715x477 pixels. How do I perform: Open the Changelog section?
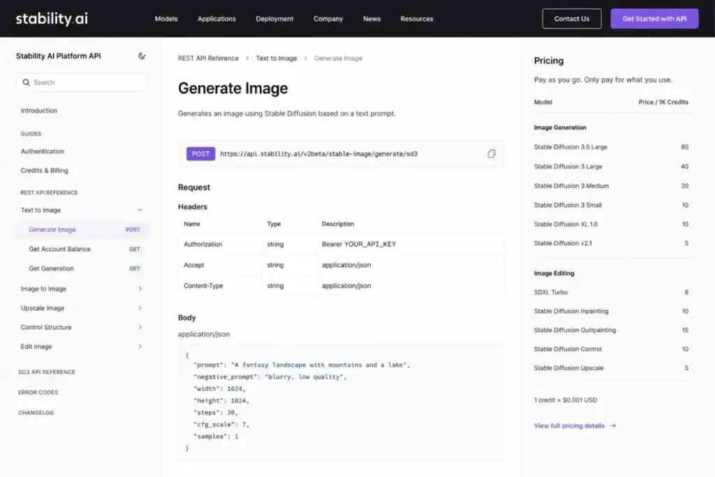[36, 413]
